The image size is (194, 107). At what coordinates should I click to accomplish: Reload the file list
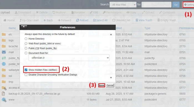click(82, 20)
